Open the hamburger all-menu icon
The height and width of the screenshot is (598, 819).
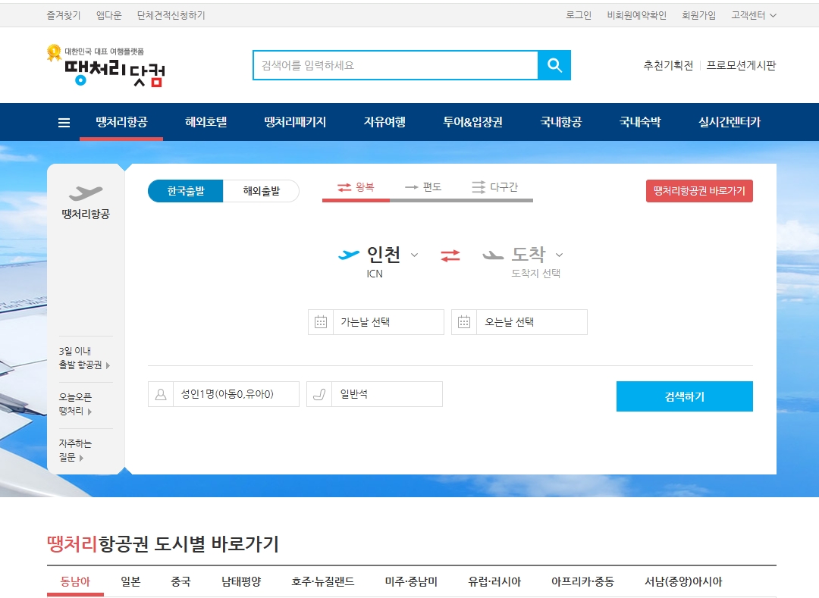tap(64, 123)
